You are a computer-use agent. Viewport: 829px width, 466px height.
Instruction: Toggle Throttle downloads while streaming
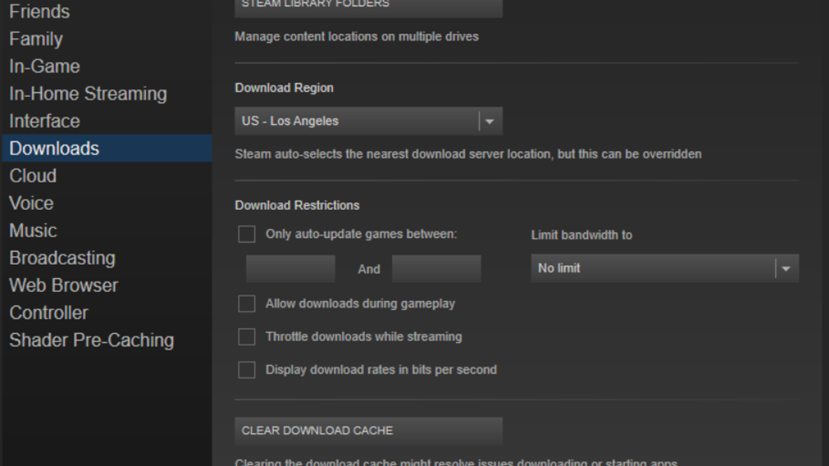click(247, 337)
